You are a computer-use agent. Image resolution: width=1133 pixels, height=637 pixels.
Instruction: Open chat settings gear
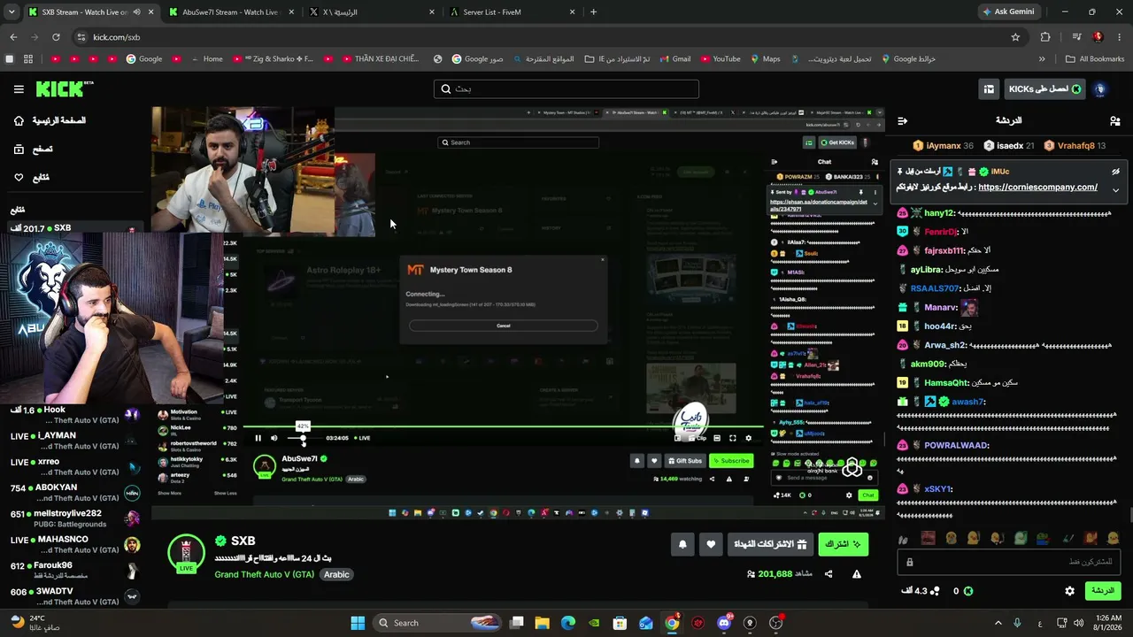point(1069,591)
